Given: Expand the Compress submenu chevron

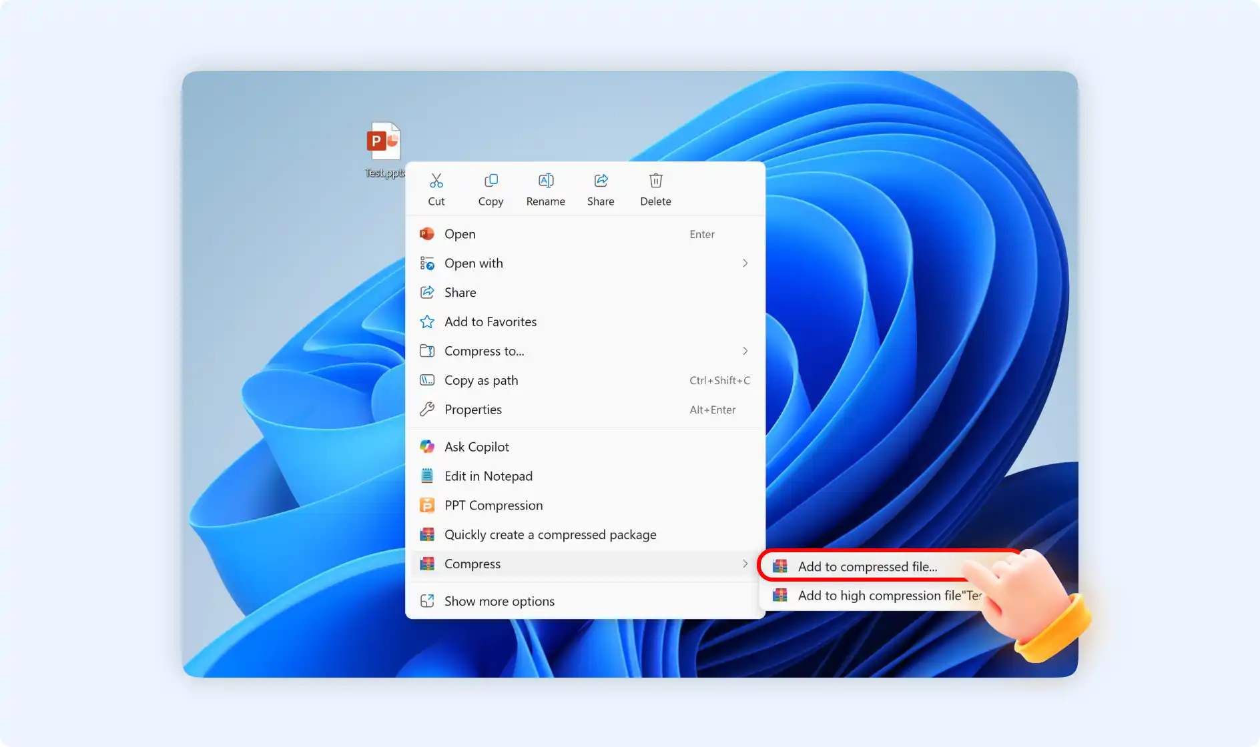Looking at the screenshot, I should click(x=745, y=564).
